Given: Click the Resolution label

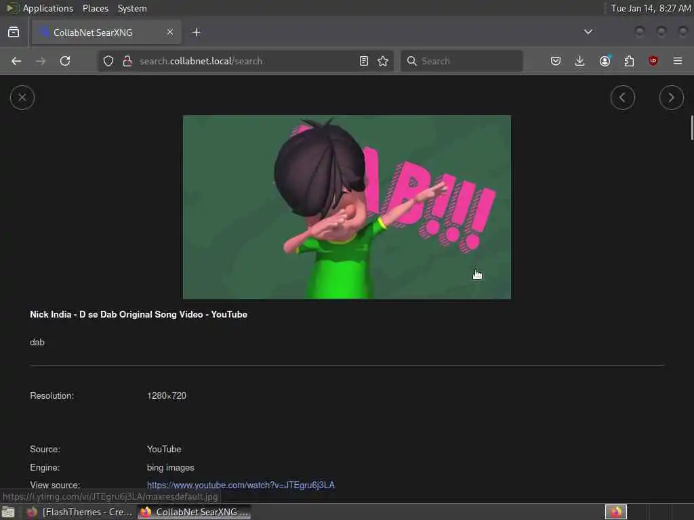Looking at the screenshot, I should pos(52,395).
